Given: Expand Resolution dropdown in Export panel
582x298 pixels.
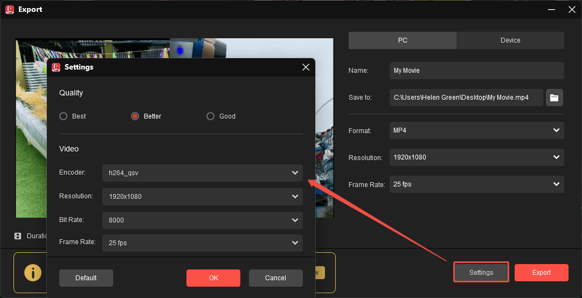Looking at the screenshot, I should point(477,157).
